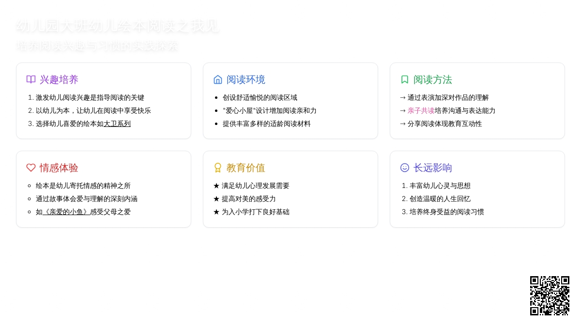Click the QR code image
This screenshot has width=581, height=327.
(x=550, y=296)
